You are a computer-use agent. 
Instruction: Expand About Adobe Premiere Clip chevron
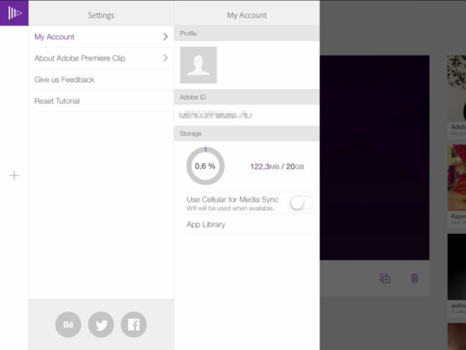165,58
